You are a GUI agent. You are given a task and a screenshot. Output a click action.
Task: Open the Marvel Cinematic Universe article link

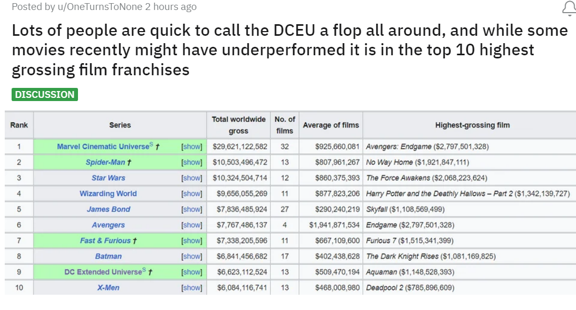[103, 146]
